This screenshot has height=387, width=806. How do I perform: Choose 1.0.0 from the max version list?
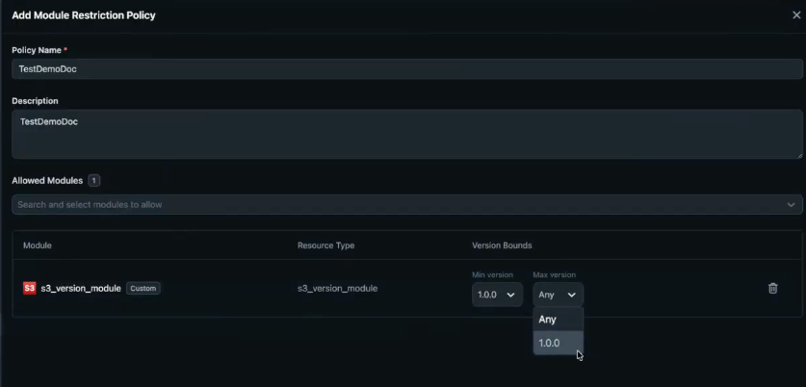pyautogui.click(x=558, y=343)
